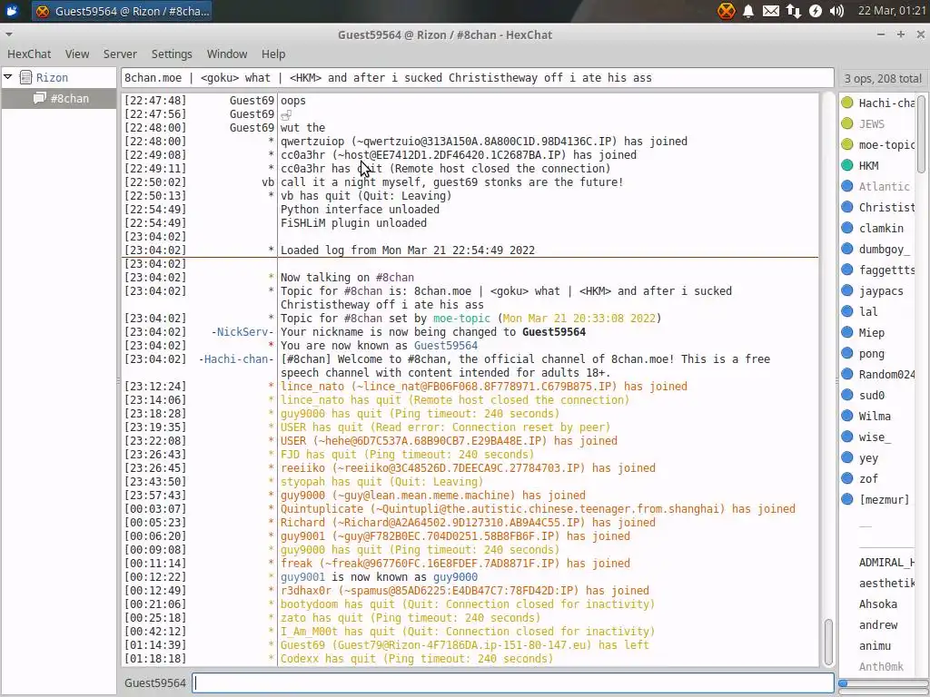The height and width of the screenshot is (697, 930).
Task: Click the Guest59564 nickname button
Action: pyautogui.click(x=154, y=682)
